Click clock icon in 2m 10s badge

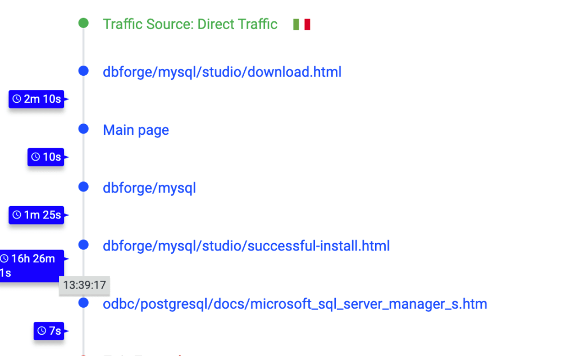point(17,99)
